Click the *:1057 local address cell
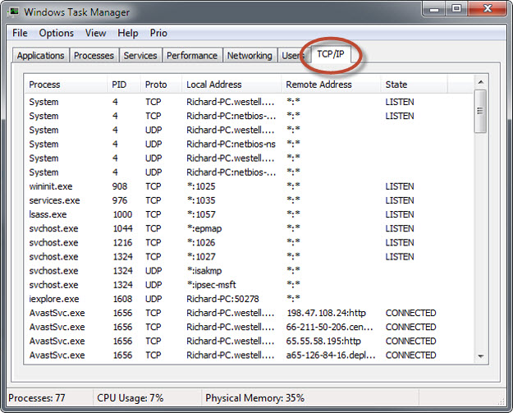 pos(201,214)
